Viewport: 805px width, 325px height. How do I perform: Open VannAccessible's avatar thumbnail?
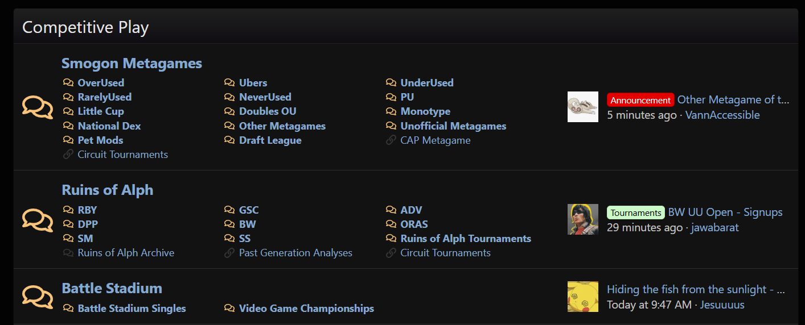[582, 107]
